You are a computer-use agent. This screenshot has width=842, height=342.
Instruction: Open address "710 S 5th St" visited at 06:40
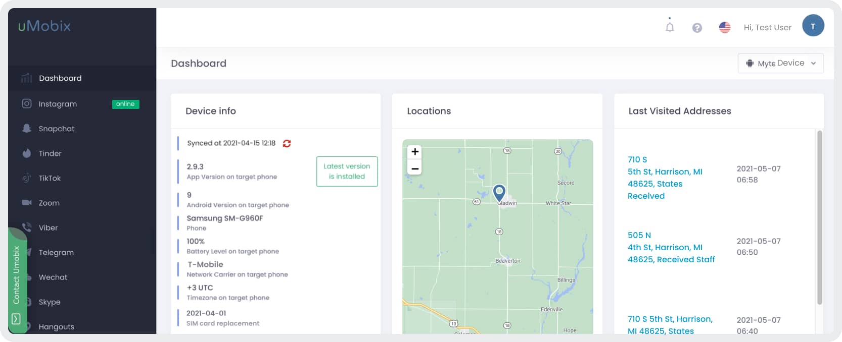[x=670, y=325]
